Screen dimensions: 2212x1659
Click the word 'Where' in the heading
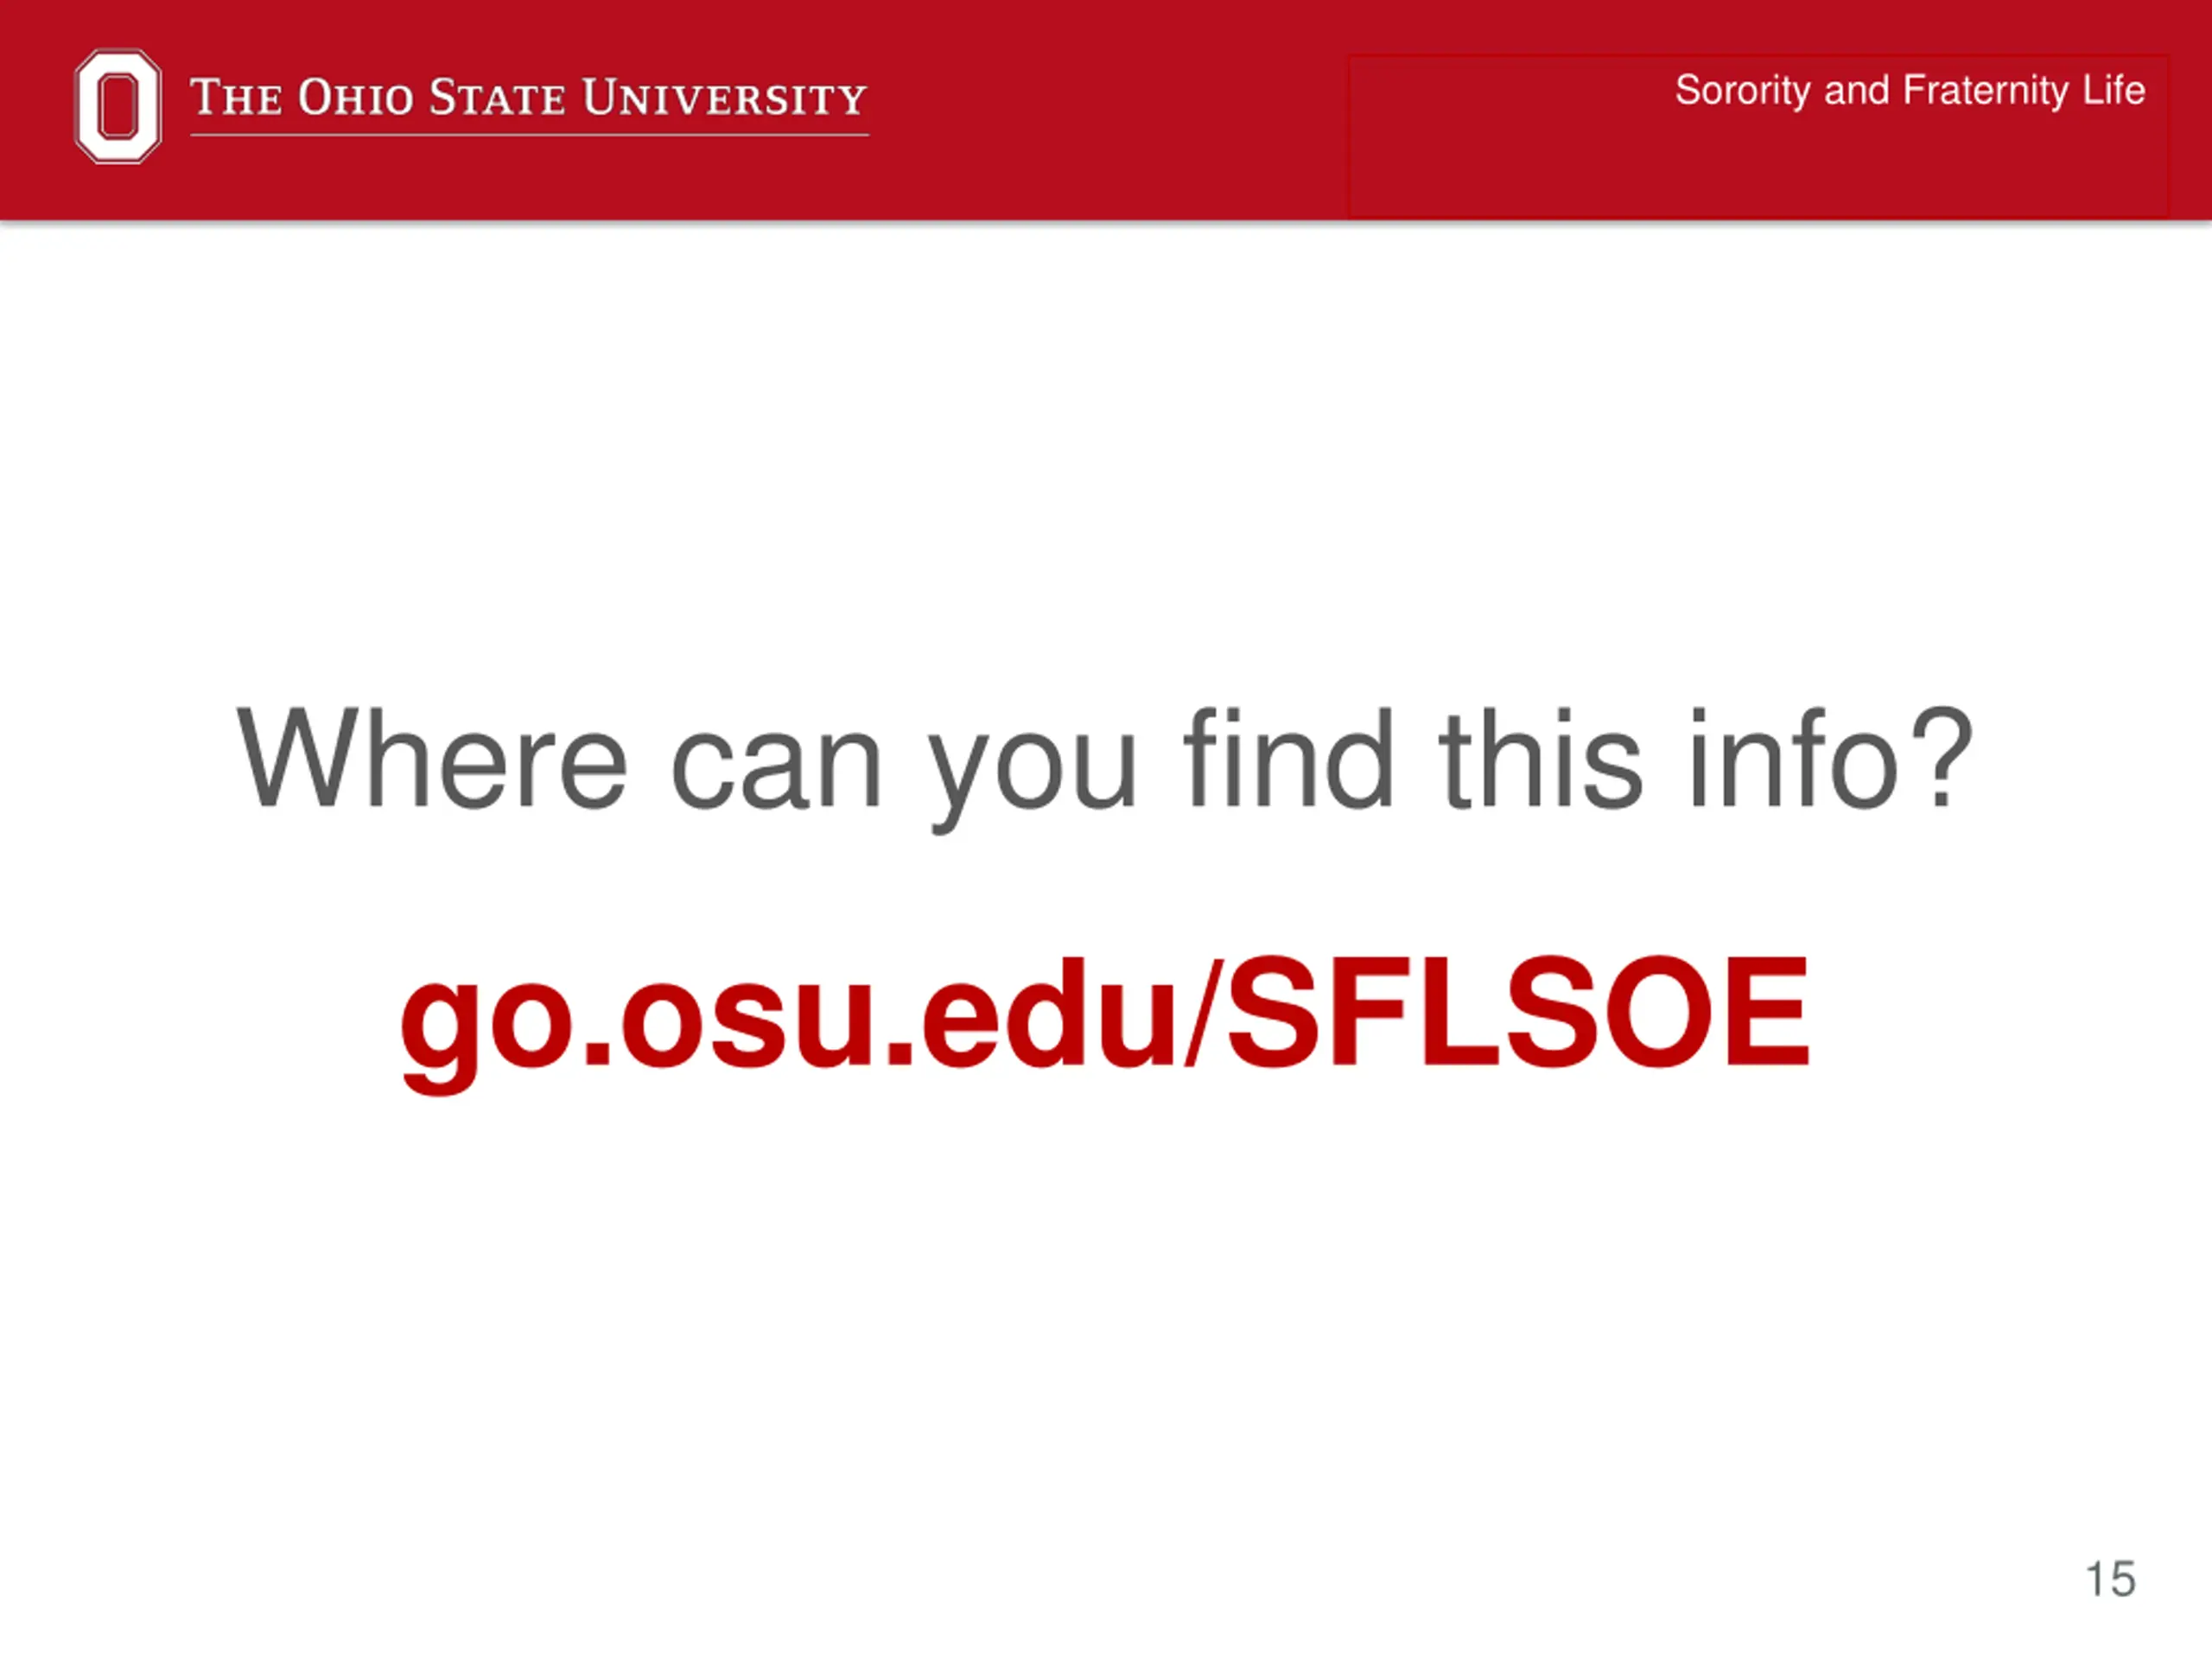click(x=432, y=757)
